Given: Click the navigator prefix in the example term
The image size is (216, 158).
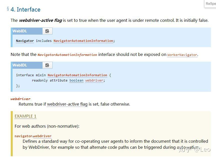Looking at the screenshot, I should pos(23,136).
